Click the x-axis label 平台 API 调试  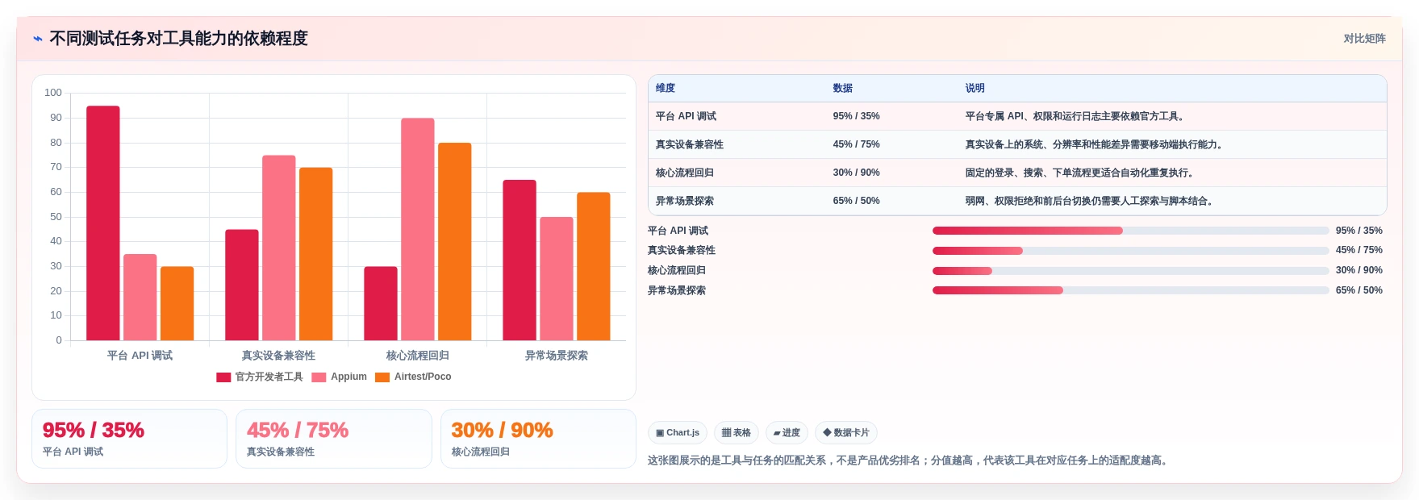[x=140, y=356]
